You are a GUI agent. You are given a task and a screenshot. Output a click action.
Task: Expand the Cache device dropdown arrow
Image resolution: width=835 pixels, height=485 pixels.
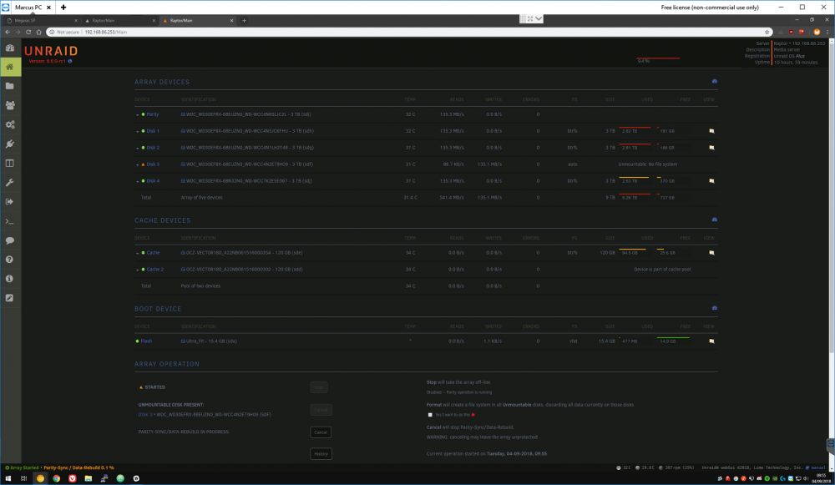tap(138, 254)
